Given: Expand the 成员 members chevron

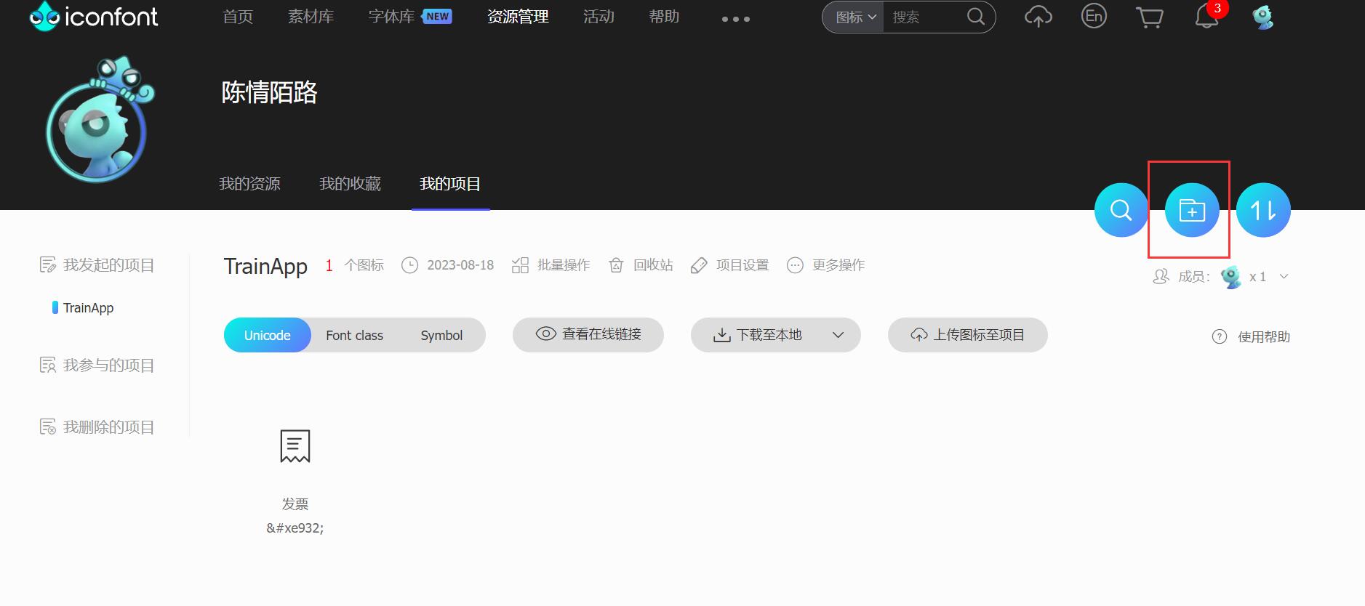Looking at the screenshot, I should click(1284, 277).
